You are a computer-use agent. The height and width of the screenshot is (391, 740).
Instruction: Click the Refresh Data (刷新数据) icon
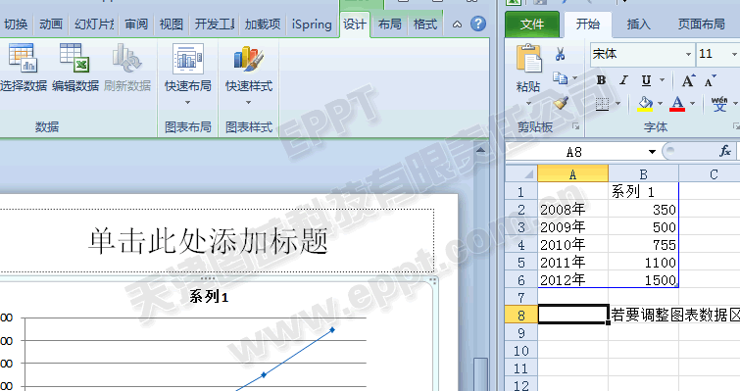coord(126,58)
